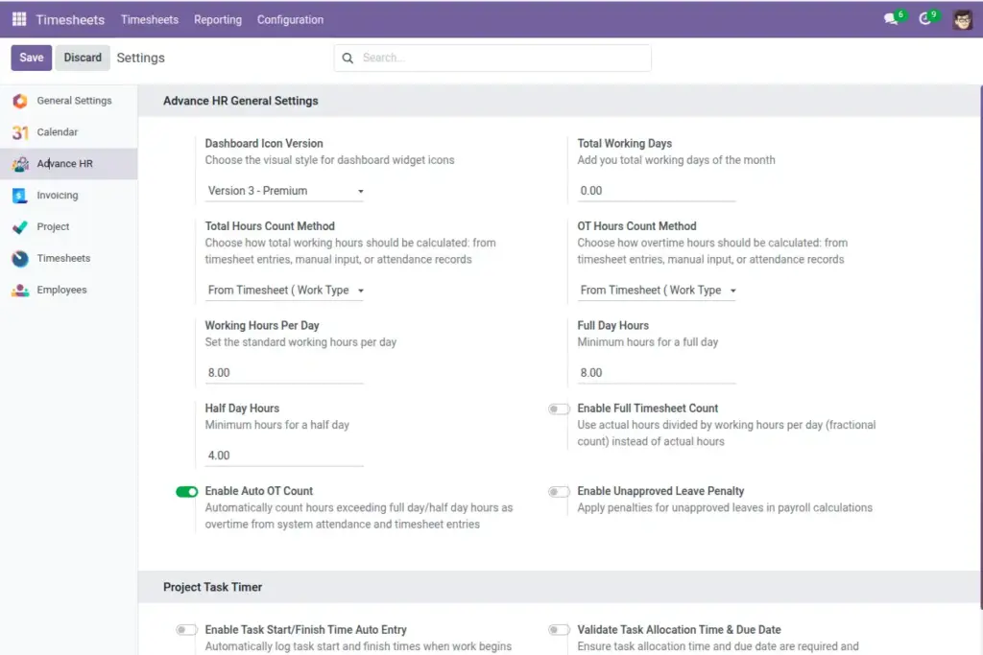Click the Enable Full Timesheet Count label
The image size is (983, 655).
(x=648, y=409)
